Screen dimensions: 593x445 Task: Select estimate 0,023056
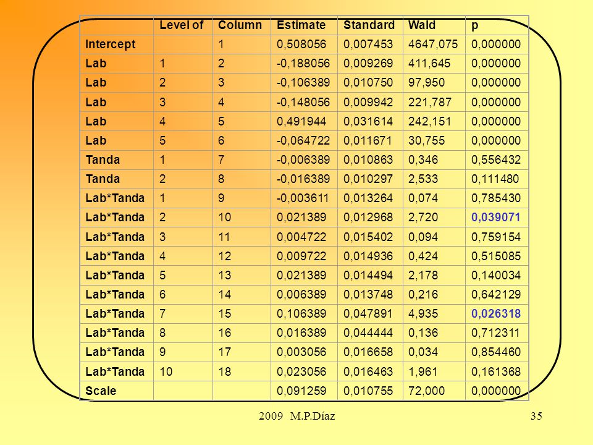(x=301, y=371)
